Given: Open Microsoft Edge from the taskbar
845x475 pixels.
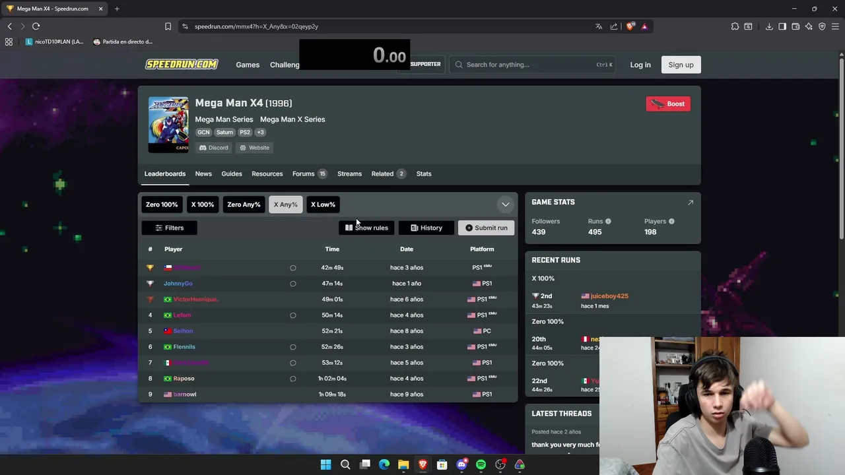Looking at the screenshot, I should point(384,464).
